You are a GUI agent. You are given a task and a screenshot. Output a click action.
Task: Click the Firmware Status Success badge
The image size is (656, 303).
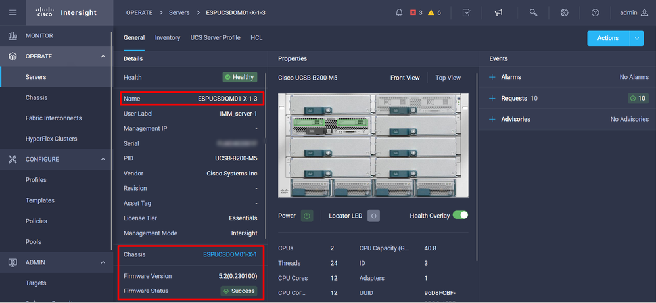click(239, 291)
